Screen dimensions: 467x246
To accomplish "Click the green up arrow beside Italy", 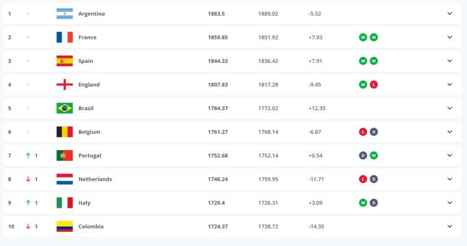I will pyautogui.click(x=28, y=203).
